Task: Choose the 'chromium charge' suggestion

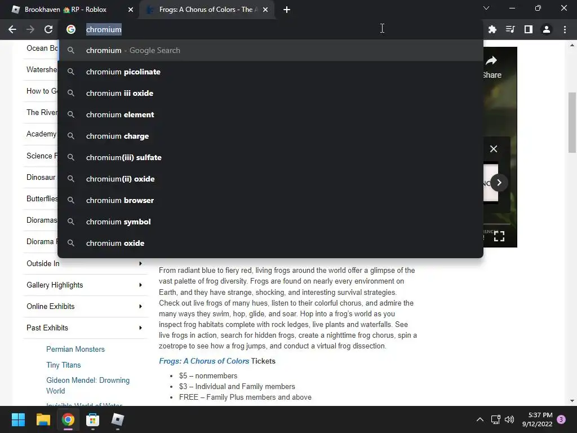Action: point(270,136)
